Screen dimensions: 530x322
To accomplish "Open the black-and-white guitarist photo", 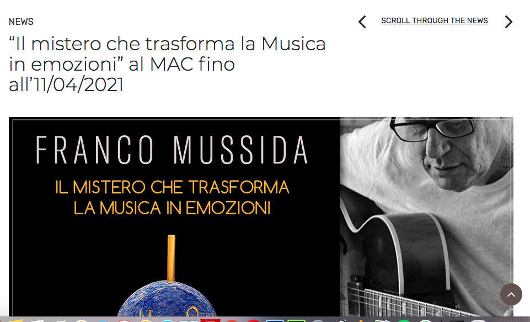I will point(426,217).
